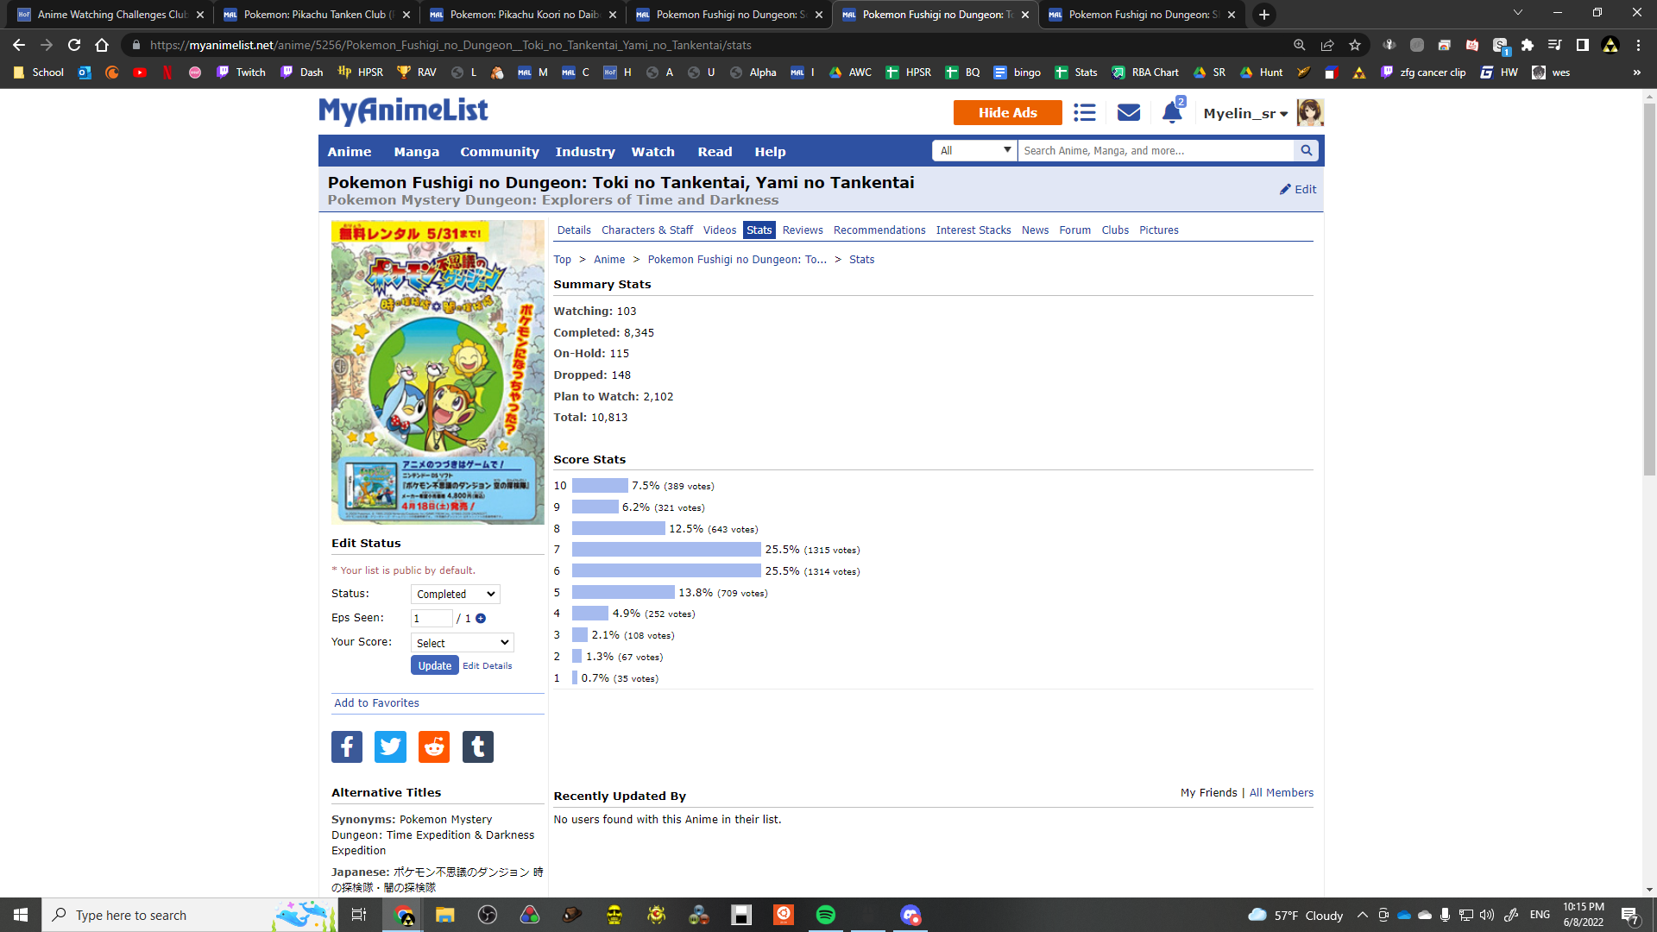1657x932 pixels.
Task: Click the pencil Edit link
Action: (1298, 190)
